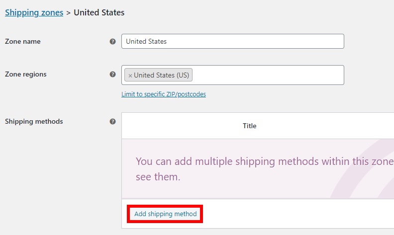Remove the United States (US) region tag

click(x=130, y=76)
